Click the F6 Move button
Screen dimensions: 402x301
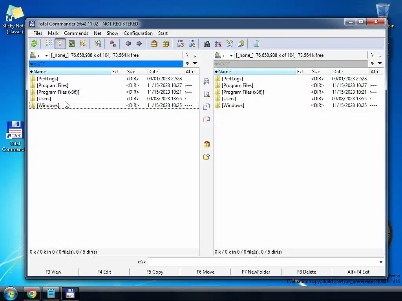[205, 272]
